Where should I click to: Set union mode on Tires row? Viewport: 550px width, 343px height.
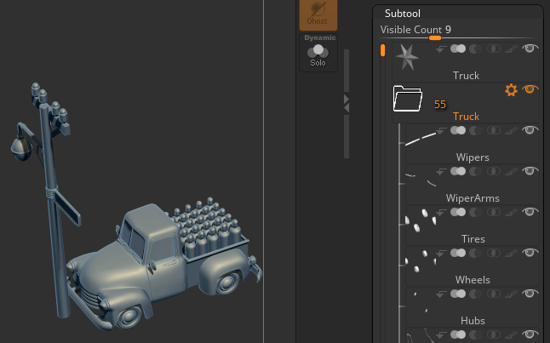click(458, 212)
